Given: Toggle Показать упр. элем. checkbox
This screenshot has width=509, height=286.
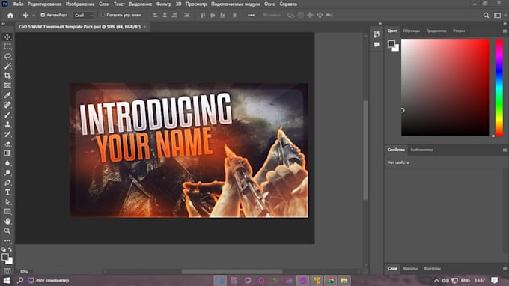Looking at the screenshot, I should (x=103, y=15).
